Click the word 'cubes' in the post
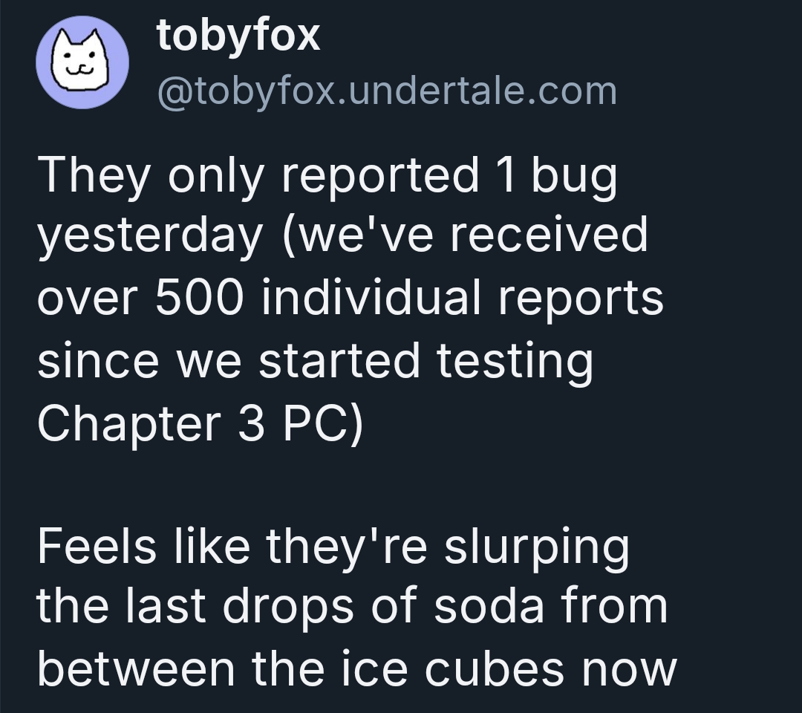 [x=494, y=669]
